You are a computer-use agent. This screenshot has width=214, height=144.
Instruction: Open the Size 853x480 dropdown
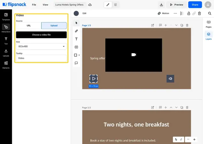point(41,46)
